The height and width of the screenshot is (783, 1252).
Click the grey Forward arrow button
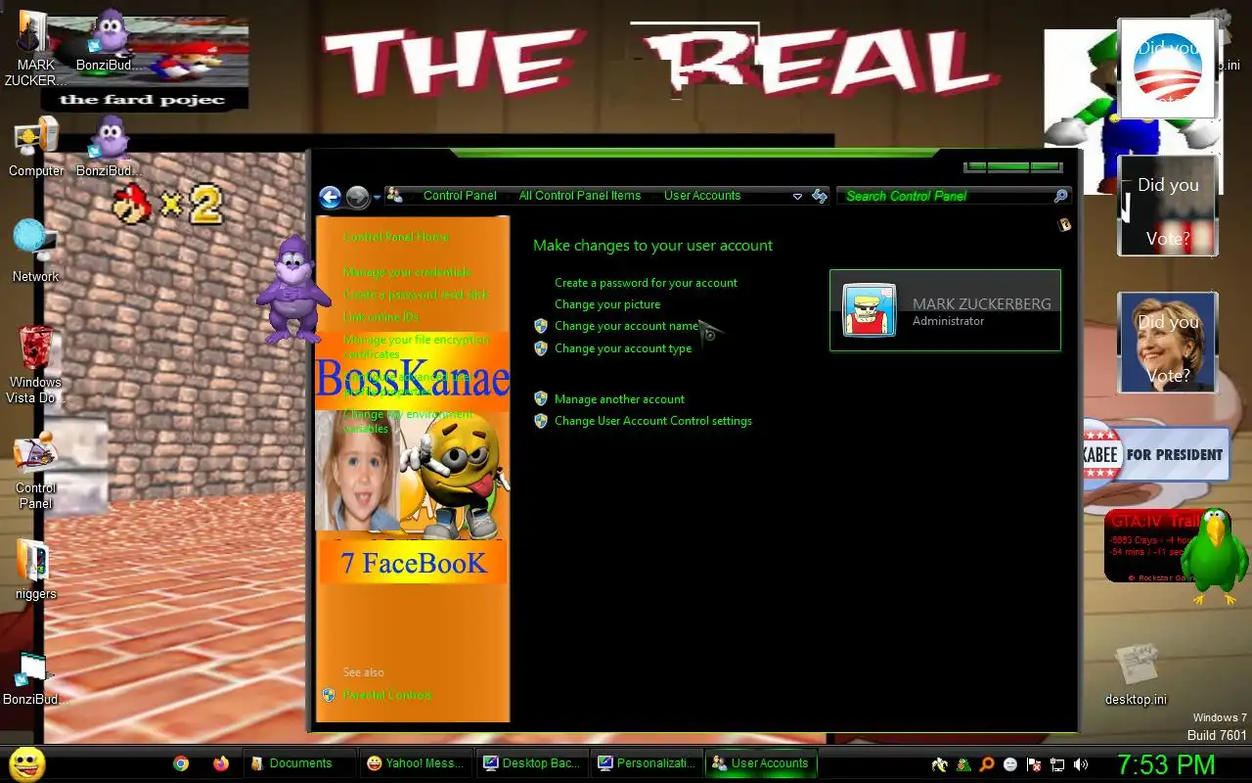357,197
